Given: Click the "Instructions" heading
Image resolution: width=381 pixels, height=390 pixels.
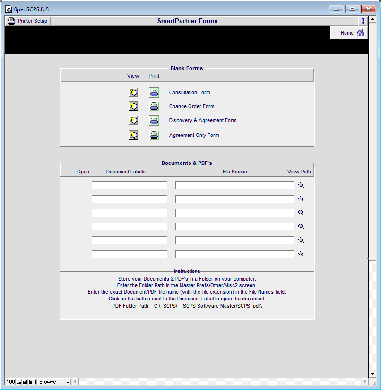Looking at the screenshot, I should pyautogui.click(x=187, y=271).
